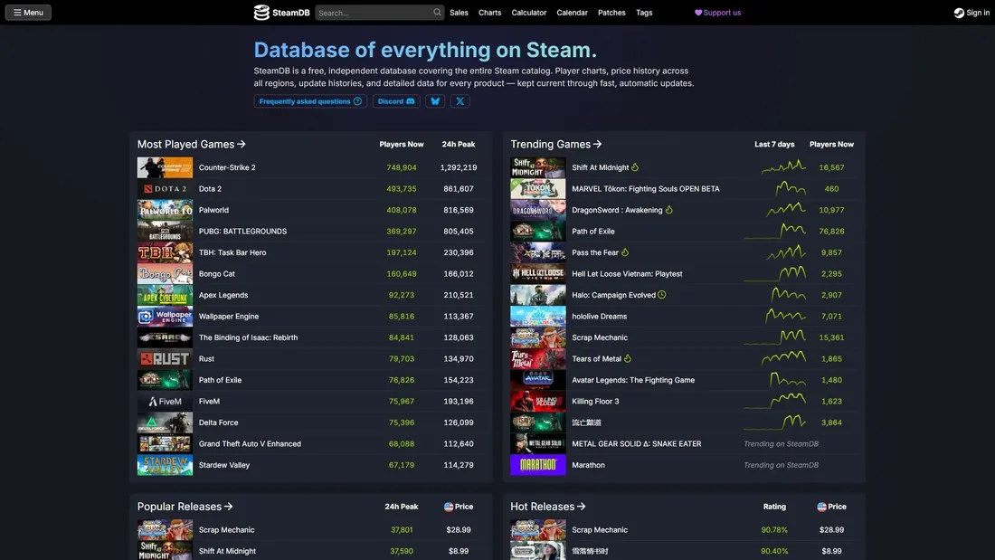995x560 pixels.
Task: Open TBH: Task Bar Hero link
Action: tap(232, 252)
